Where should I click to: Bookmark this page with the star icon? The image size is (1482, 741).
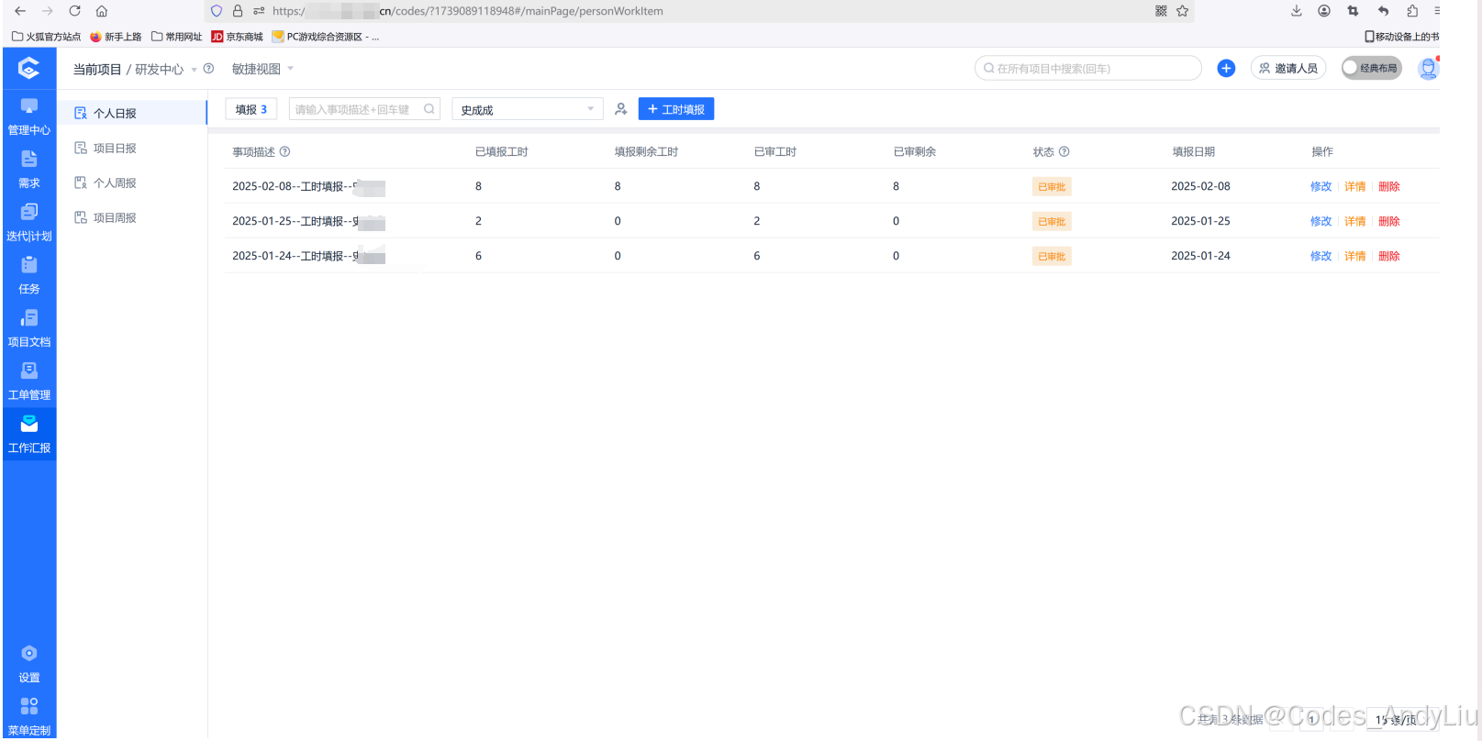(x=1183, y=11)
